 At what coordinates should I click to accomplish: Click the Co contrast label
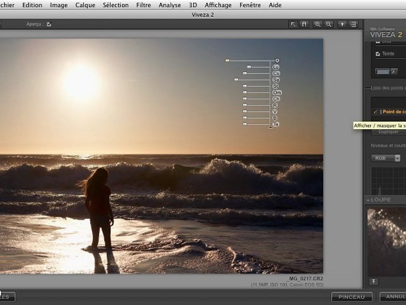point(276,73)
